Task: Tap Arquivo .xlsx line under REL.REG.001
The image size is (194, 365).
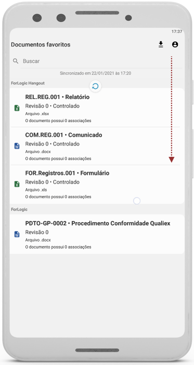Action: (x=37, y=114)
